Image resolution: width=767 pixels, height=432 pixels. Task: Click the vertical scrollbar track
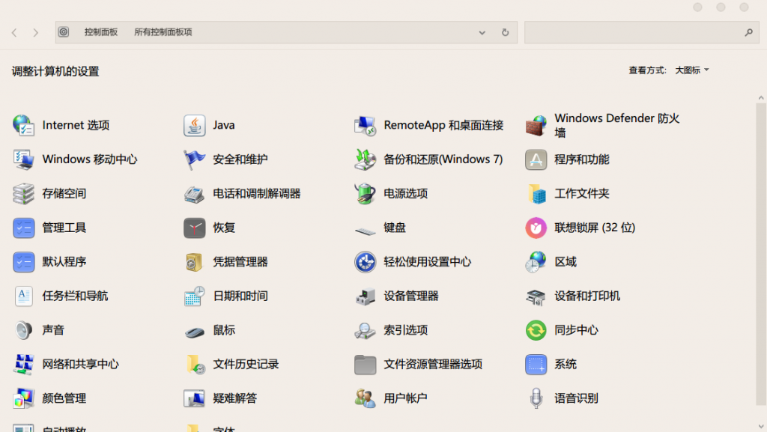click(x=761, y=254)
